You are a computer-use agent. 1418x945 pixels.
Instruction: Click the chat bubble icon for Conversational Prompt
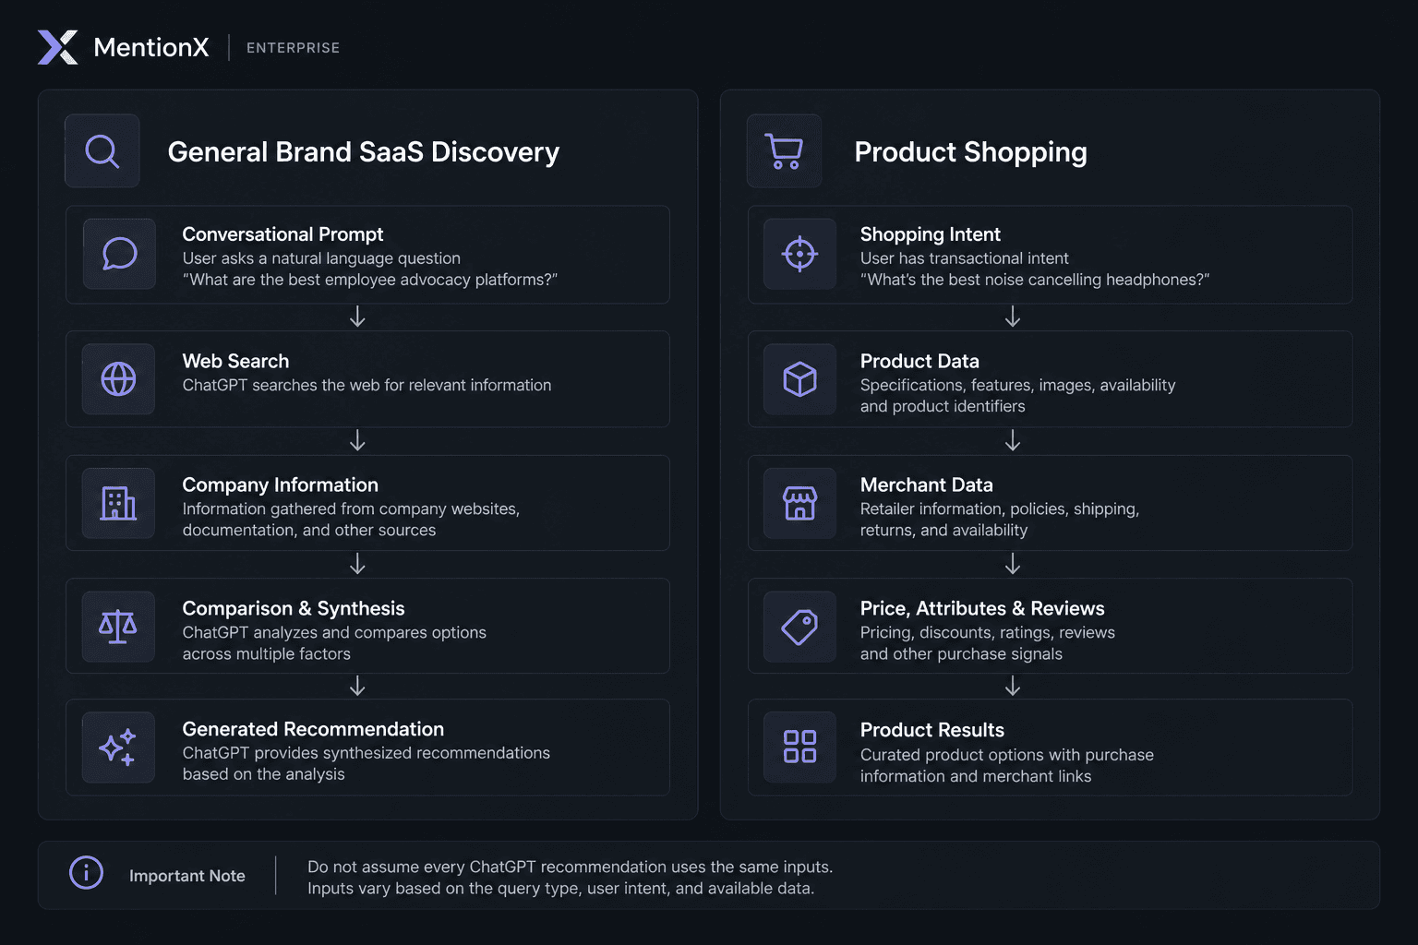click(x=119, y=254)
